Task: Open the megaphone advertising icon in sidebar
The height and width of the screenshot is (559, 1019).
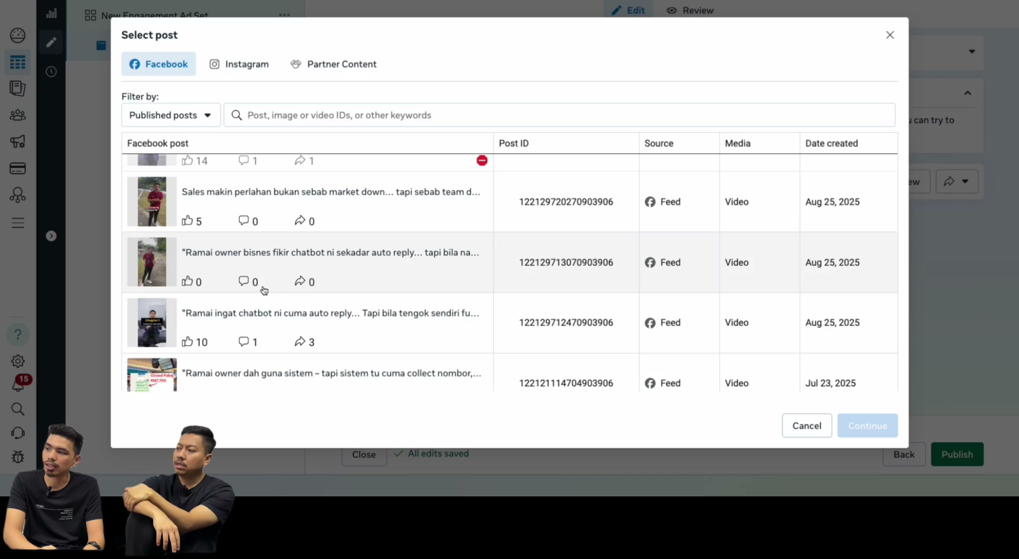Action: point(18,142)
